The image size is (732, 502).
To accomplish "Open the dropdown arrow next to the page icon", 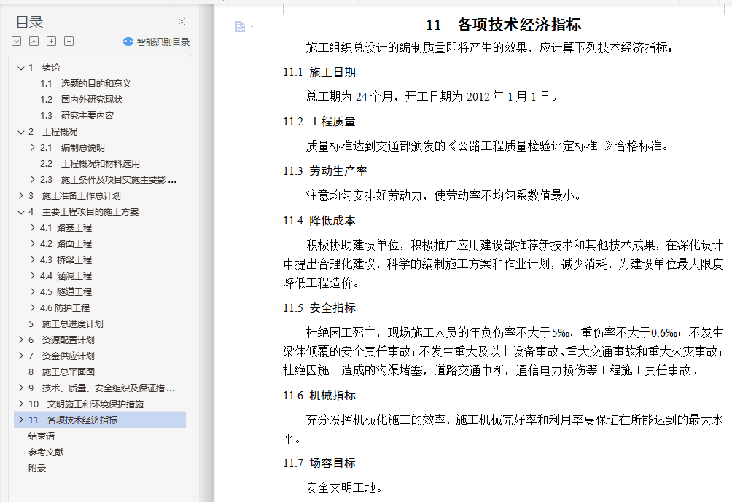I will [252, 26].
